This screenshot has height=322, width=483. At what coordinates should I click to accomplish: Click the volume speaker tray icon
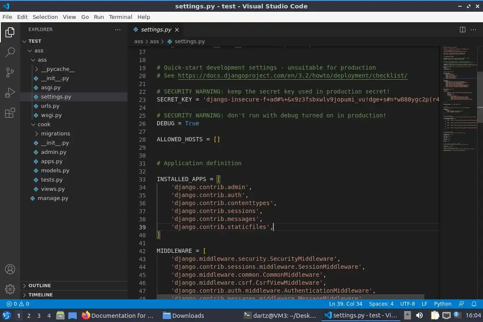coord(419,315)
